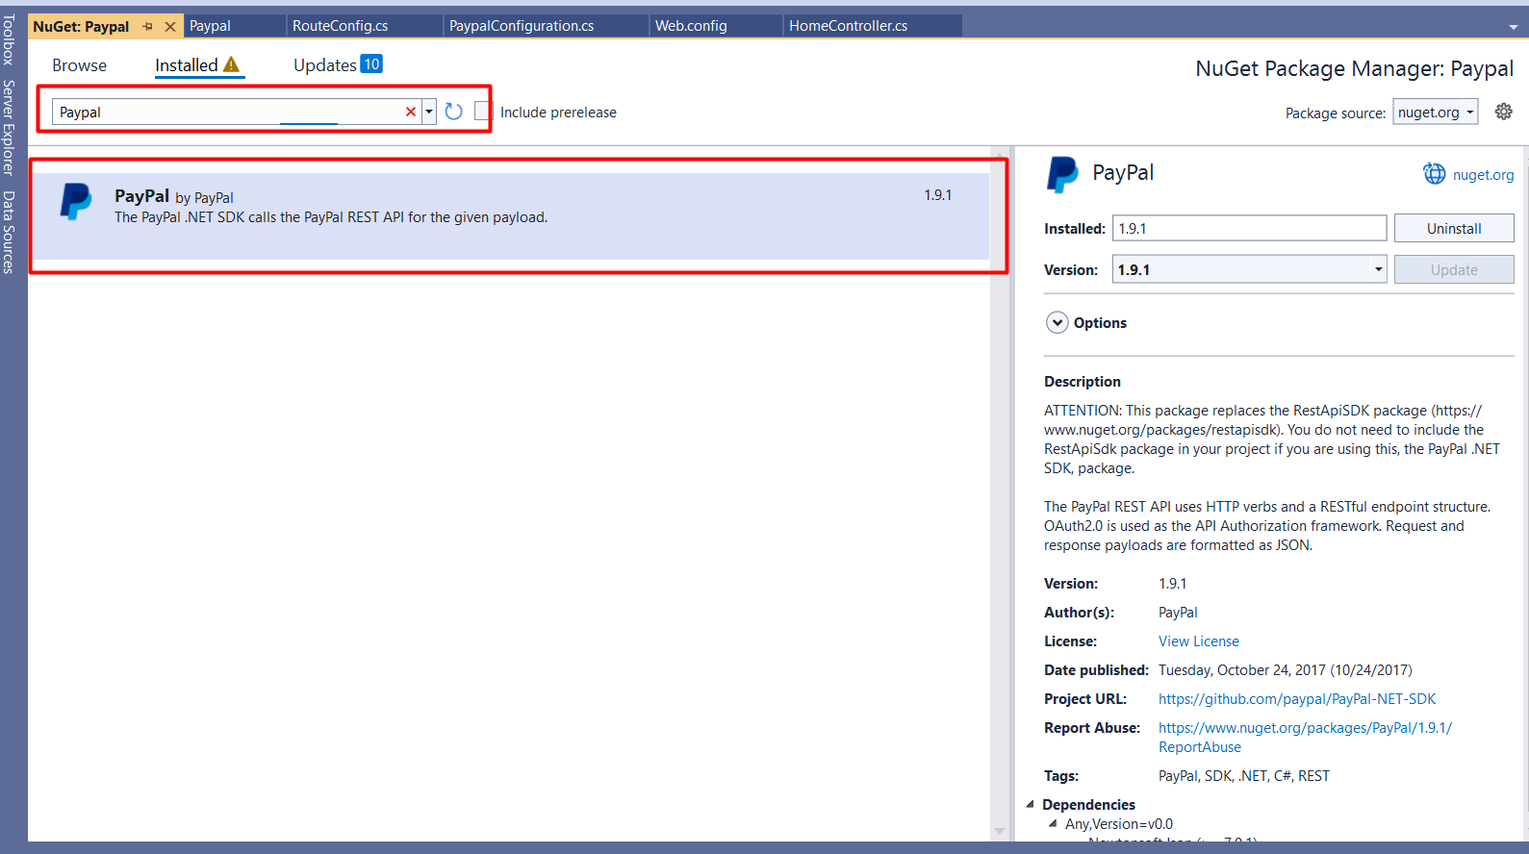Image resolution: width=1529 pixels, height=854 pixels.
Task: Open Version 1.9.1 dropdown
Action: [x=1250, y=269]
